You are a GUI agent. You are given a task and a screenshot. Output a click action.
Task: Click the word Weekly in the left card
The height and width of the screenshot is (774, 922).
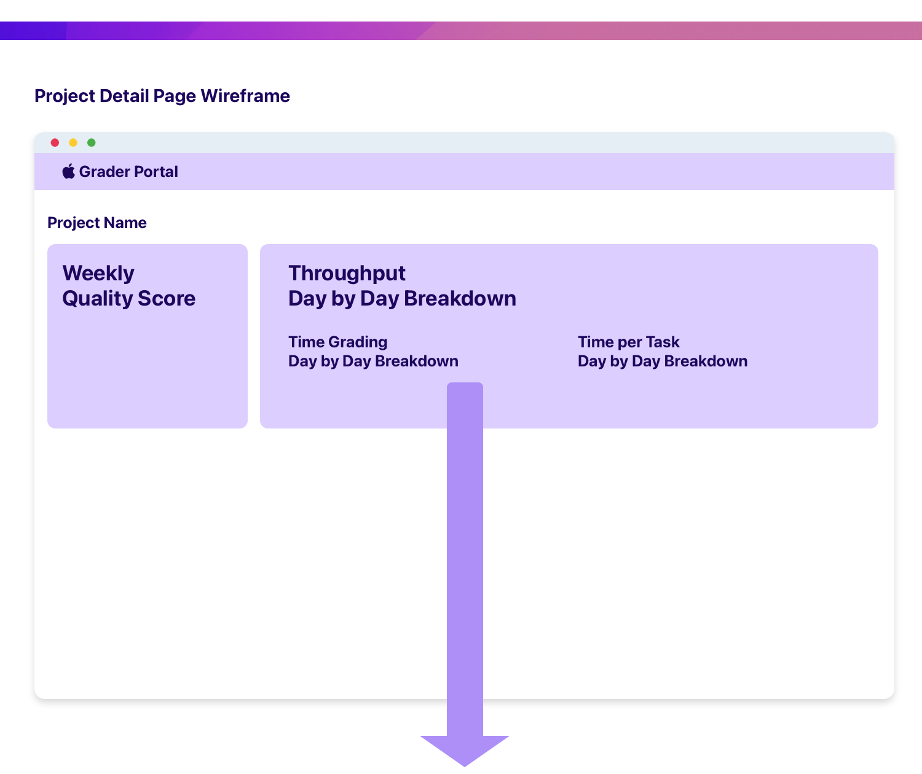pyautogui.click(x=98, y=273)
